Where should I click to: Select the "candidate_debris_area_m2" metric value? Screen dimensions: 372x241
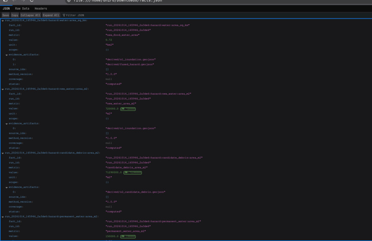pos(126,167)
